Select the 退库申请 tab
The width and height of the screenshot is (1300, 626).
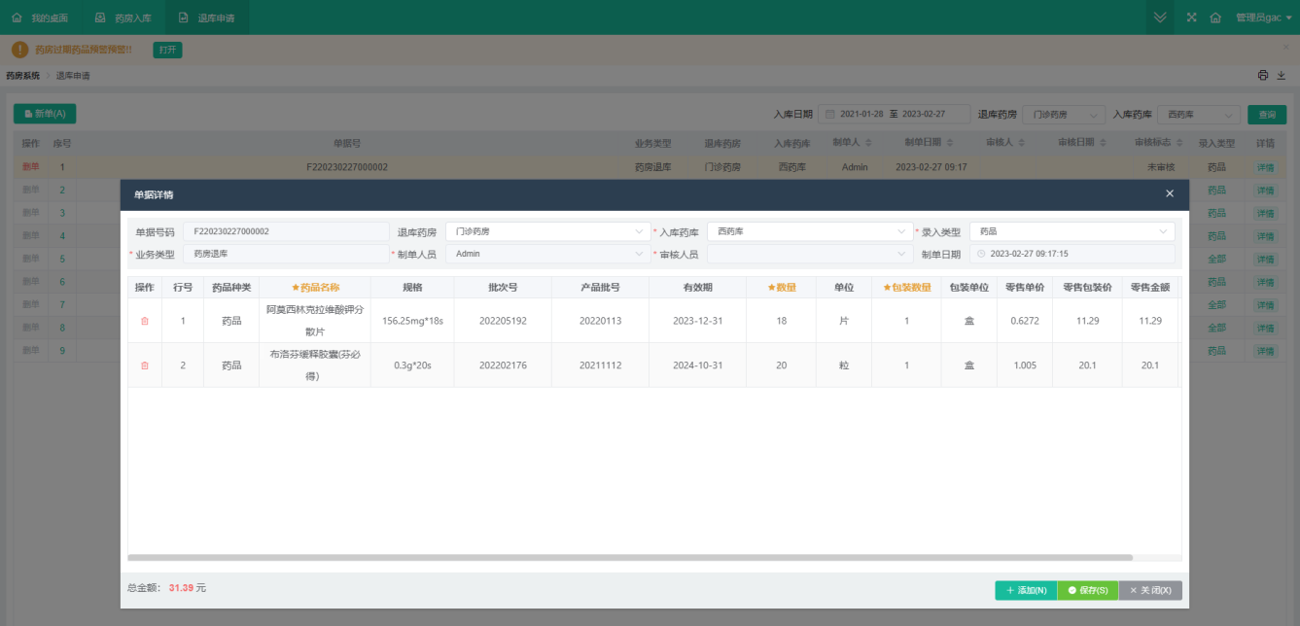206,17
